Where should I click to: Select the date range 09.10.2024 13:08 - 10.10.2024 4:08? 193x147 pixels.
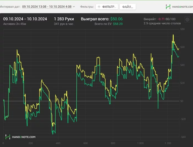(x=47, y=7)
